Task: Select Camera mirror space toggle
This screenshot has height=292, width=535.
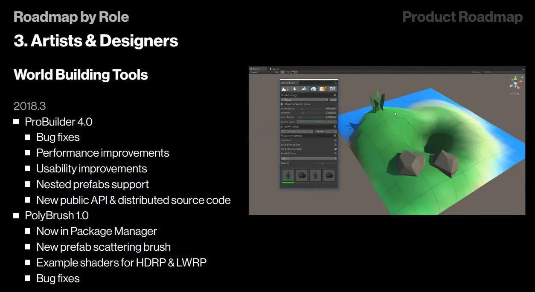Action: click(x=331, y=132)
